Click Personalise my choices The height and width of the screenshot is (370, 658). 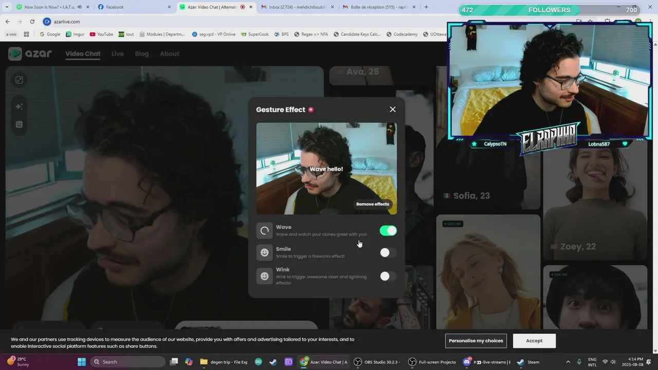[x=476, y=341]
